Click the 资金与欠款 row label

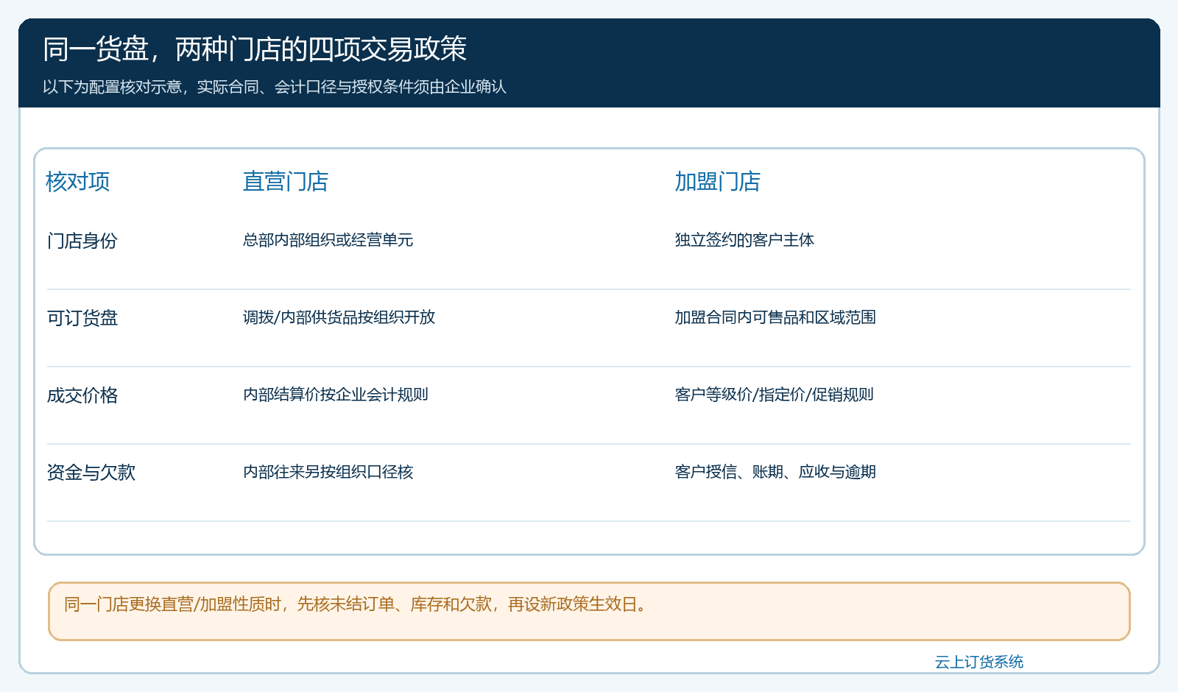pyautogui.click(x=91, y=473)
